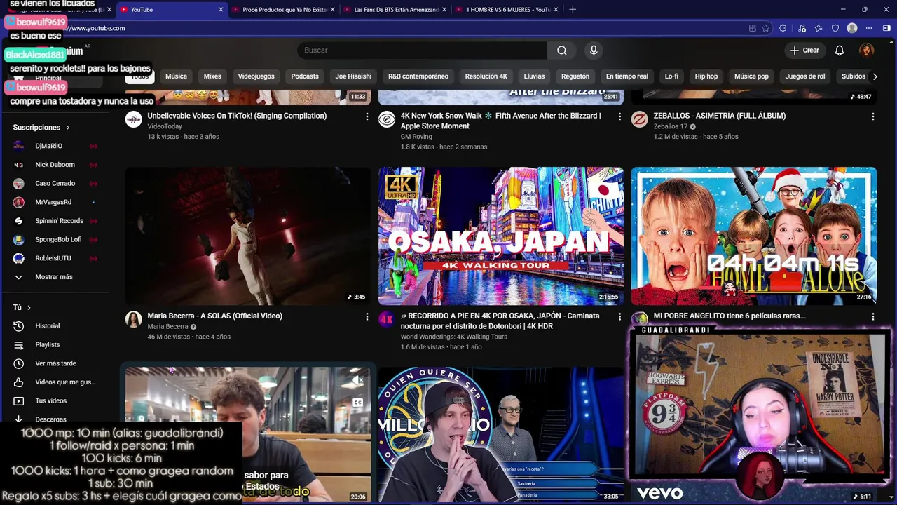Switch to Probé Productos que Ya No Existen tab

tap(284, 10)
